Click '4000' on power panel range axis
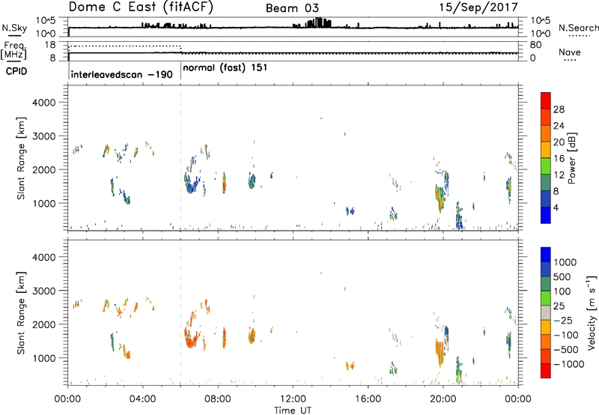This screenshot has width=599, height=415. (x=44, y=103)
